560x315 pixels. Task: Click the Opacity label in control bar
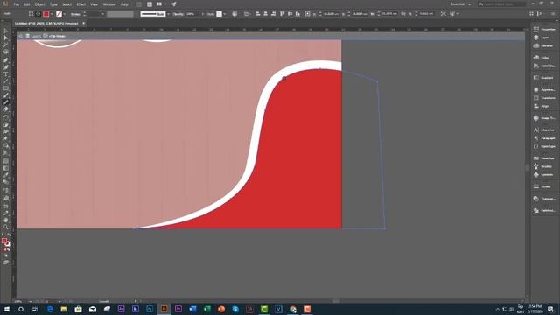(x=178, y=14)
